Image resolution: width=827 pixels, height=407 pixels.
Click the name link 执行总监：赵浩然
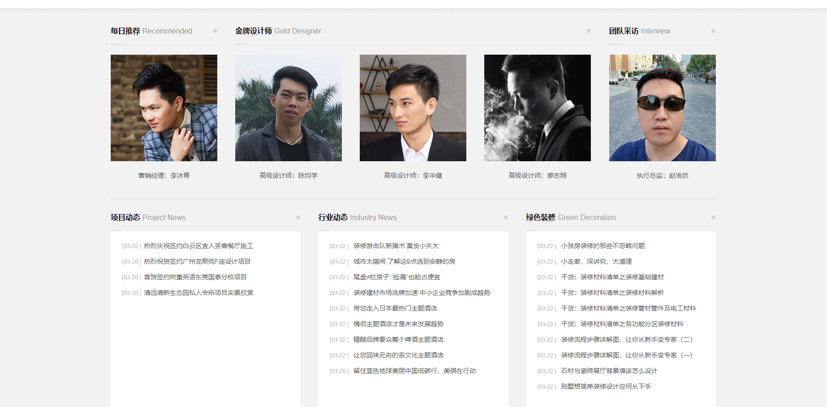pos(662,175)
